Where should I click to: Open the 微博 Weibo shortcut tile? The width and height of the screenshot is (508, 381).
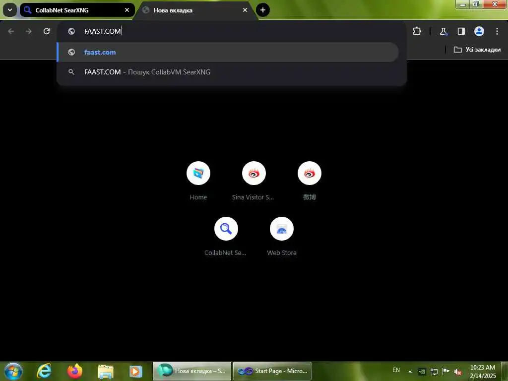tap(310, 181)
